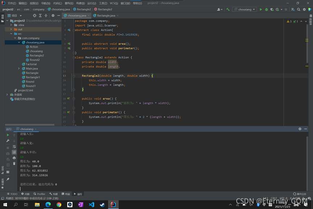
Task: Select project2.iml file in tree
Action: [x=25, y=90]
